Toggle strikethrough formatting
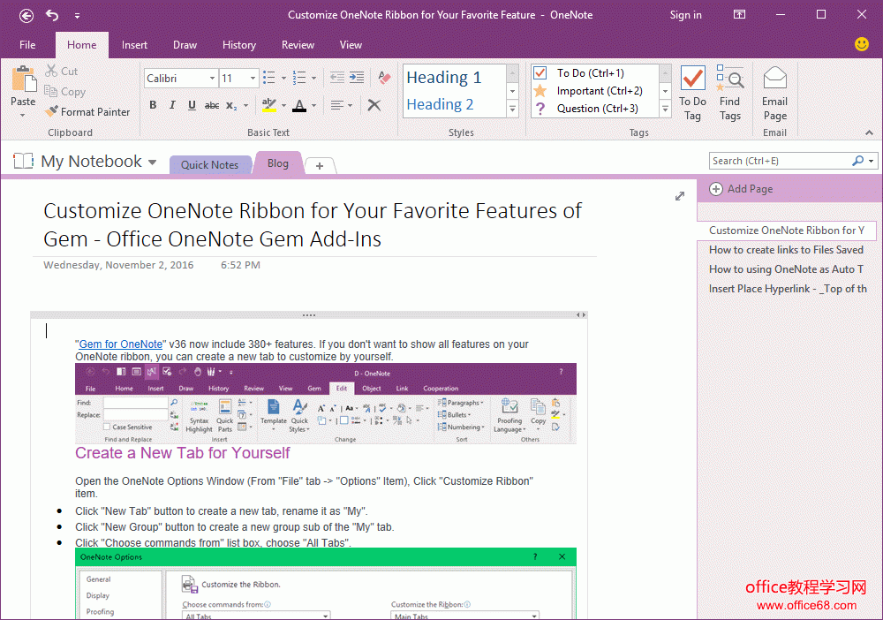This screenshot has height=620, width=883. [x=212, y=105]
